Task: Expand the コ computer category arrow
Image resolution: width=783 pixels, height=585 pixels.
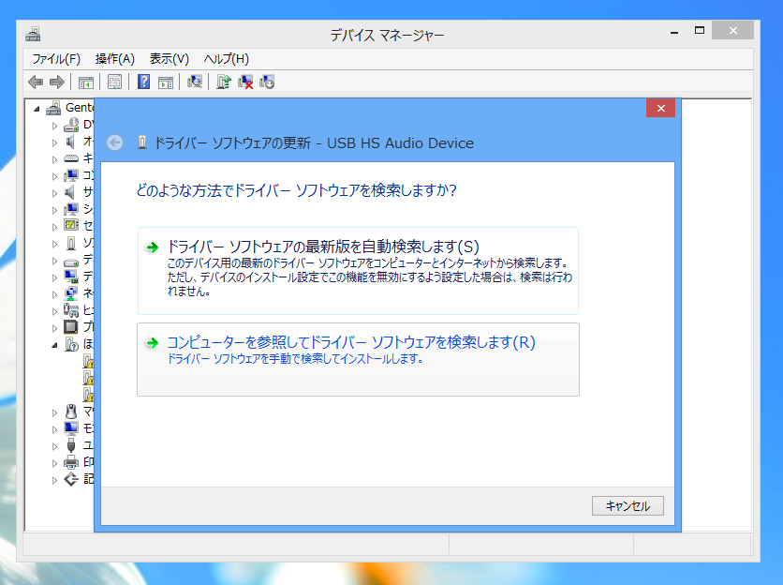Action: 54,176
